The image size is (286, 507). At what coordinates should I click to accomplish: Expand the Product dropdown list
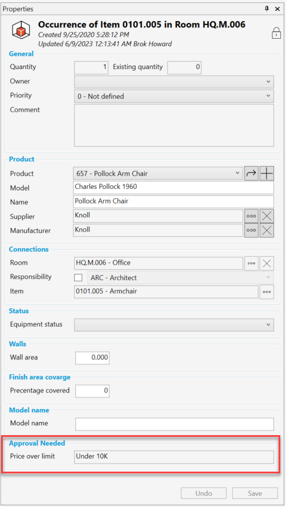(158, 173)
